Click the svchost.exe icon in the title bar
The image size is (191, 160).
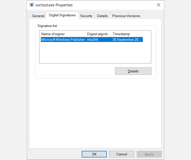32,5
